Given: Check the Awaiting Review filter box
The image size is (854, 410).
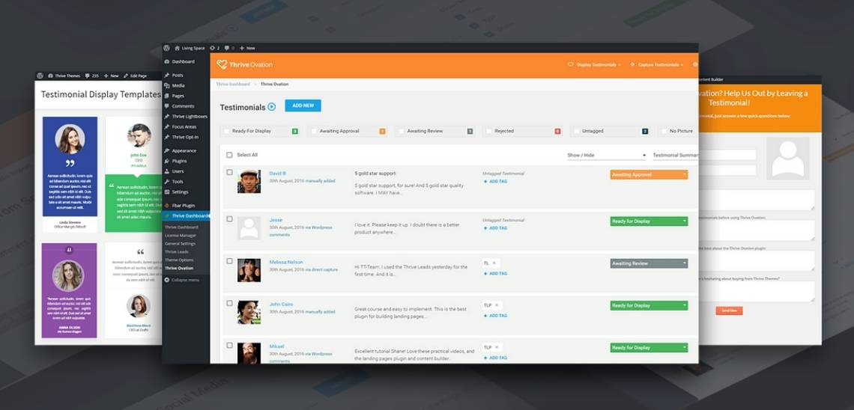Looking at the screenshot, I should coord(402,131).
